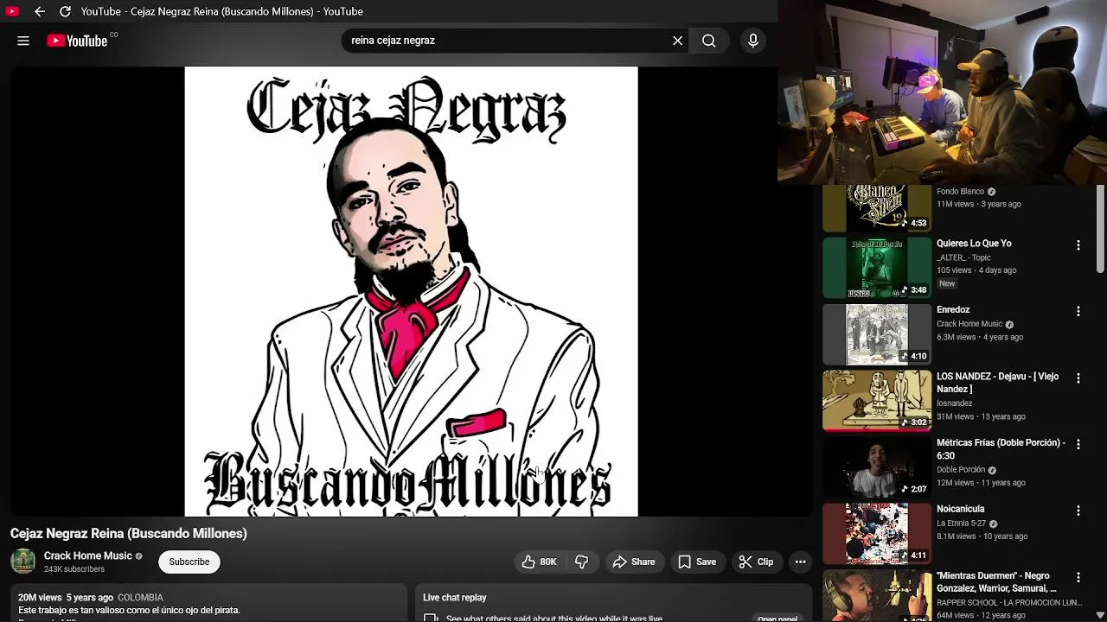Click the video player cover art
1107x622 pixels.
(411, 291)
